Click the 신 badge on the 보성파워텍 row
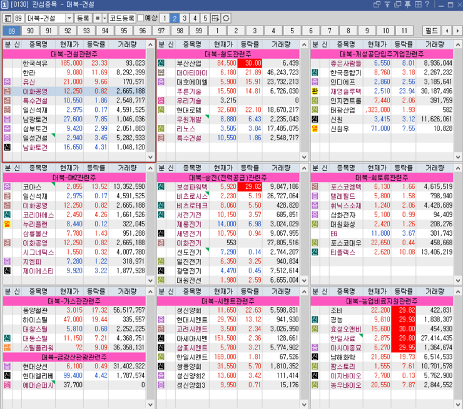Viewport: 463px width, 409px height. click(x=161, y=187)
